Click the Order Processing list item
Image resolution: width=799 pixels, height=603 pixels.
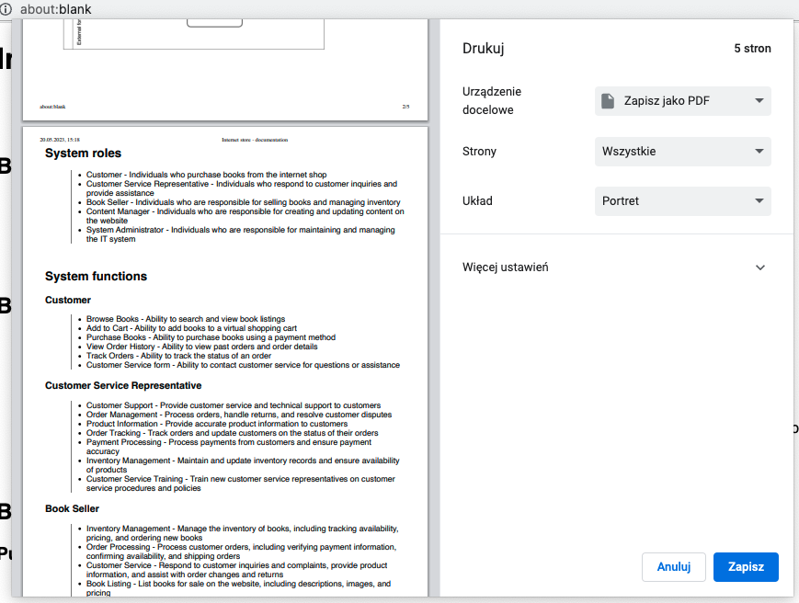[x=241, y=552]
